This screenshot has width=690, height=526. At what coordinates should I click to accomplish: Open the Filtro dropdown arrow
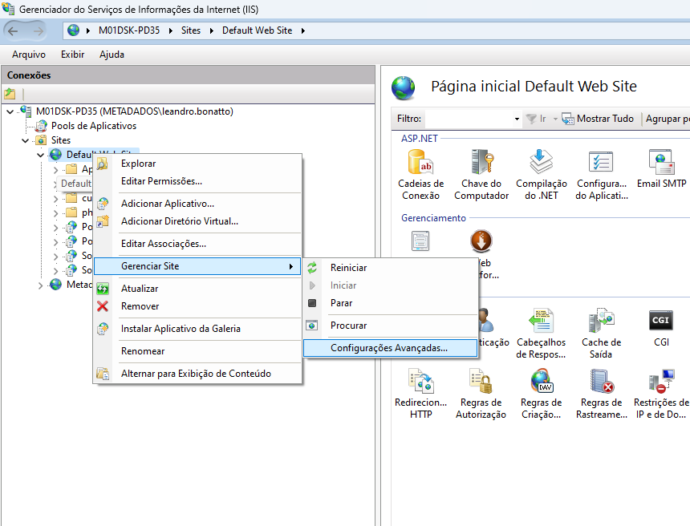point(517,119)
